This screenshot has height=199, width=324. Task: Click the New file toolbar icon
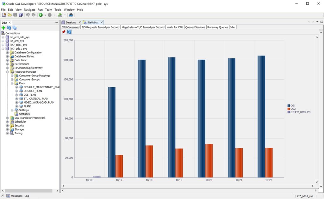(x=4, y=15)
